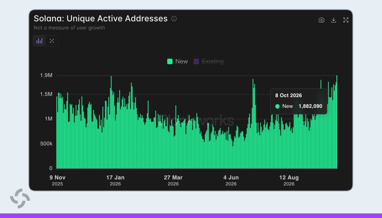
Task: Click the tooltip value 1,882,090
Action: tap(310, 106)
